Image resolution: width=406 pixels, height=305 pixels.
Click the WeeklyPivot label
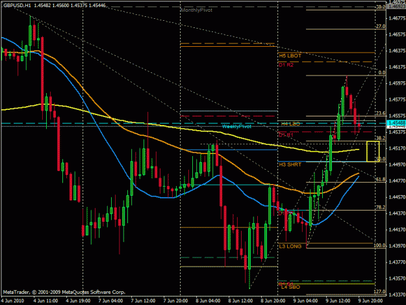tap(236, 126)
